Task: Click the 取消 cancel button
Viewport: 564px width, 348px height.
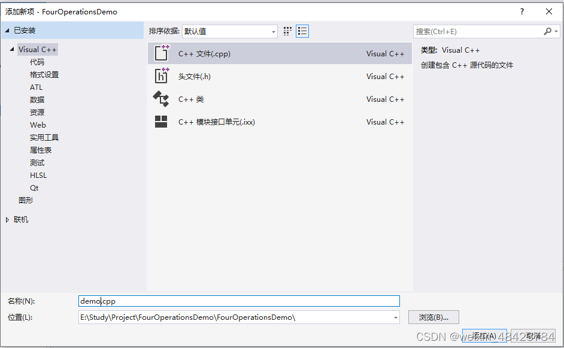Action: [x=533, y=336]
